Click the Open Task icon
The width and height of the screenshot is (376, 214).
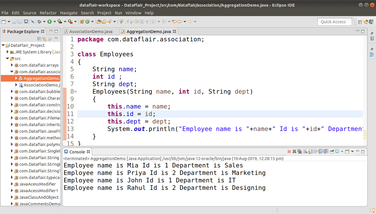pos(104,22)
